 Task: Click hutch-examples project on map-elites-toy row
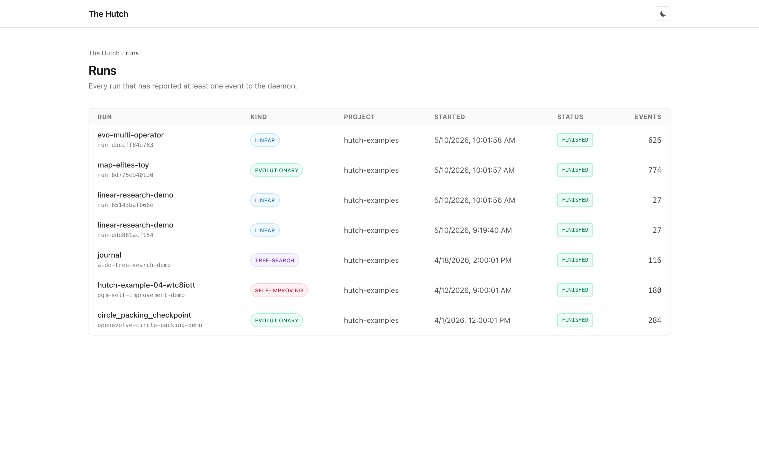(x=371, y=170)
